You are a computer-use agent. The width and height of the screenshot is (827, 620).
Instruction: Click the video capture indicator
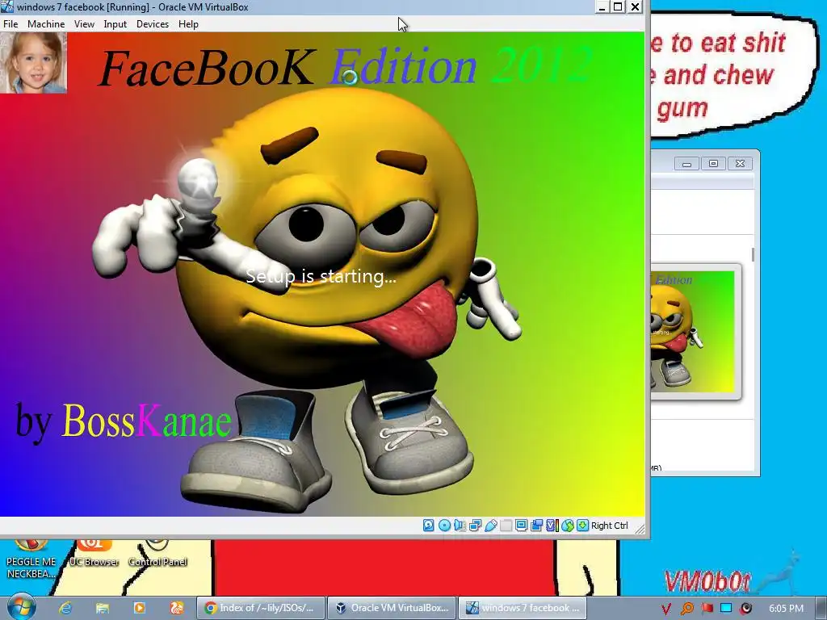[x=536, y=525]
